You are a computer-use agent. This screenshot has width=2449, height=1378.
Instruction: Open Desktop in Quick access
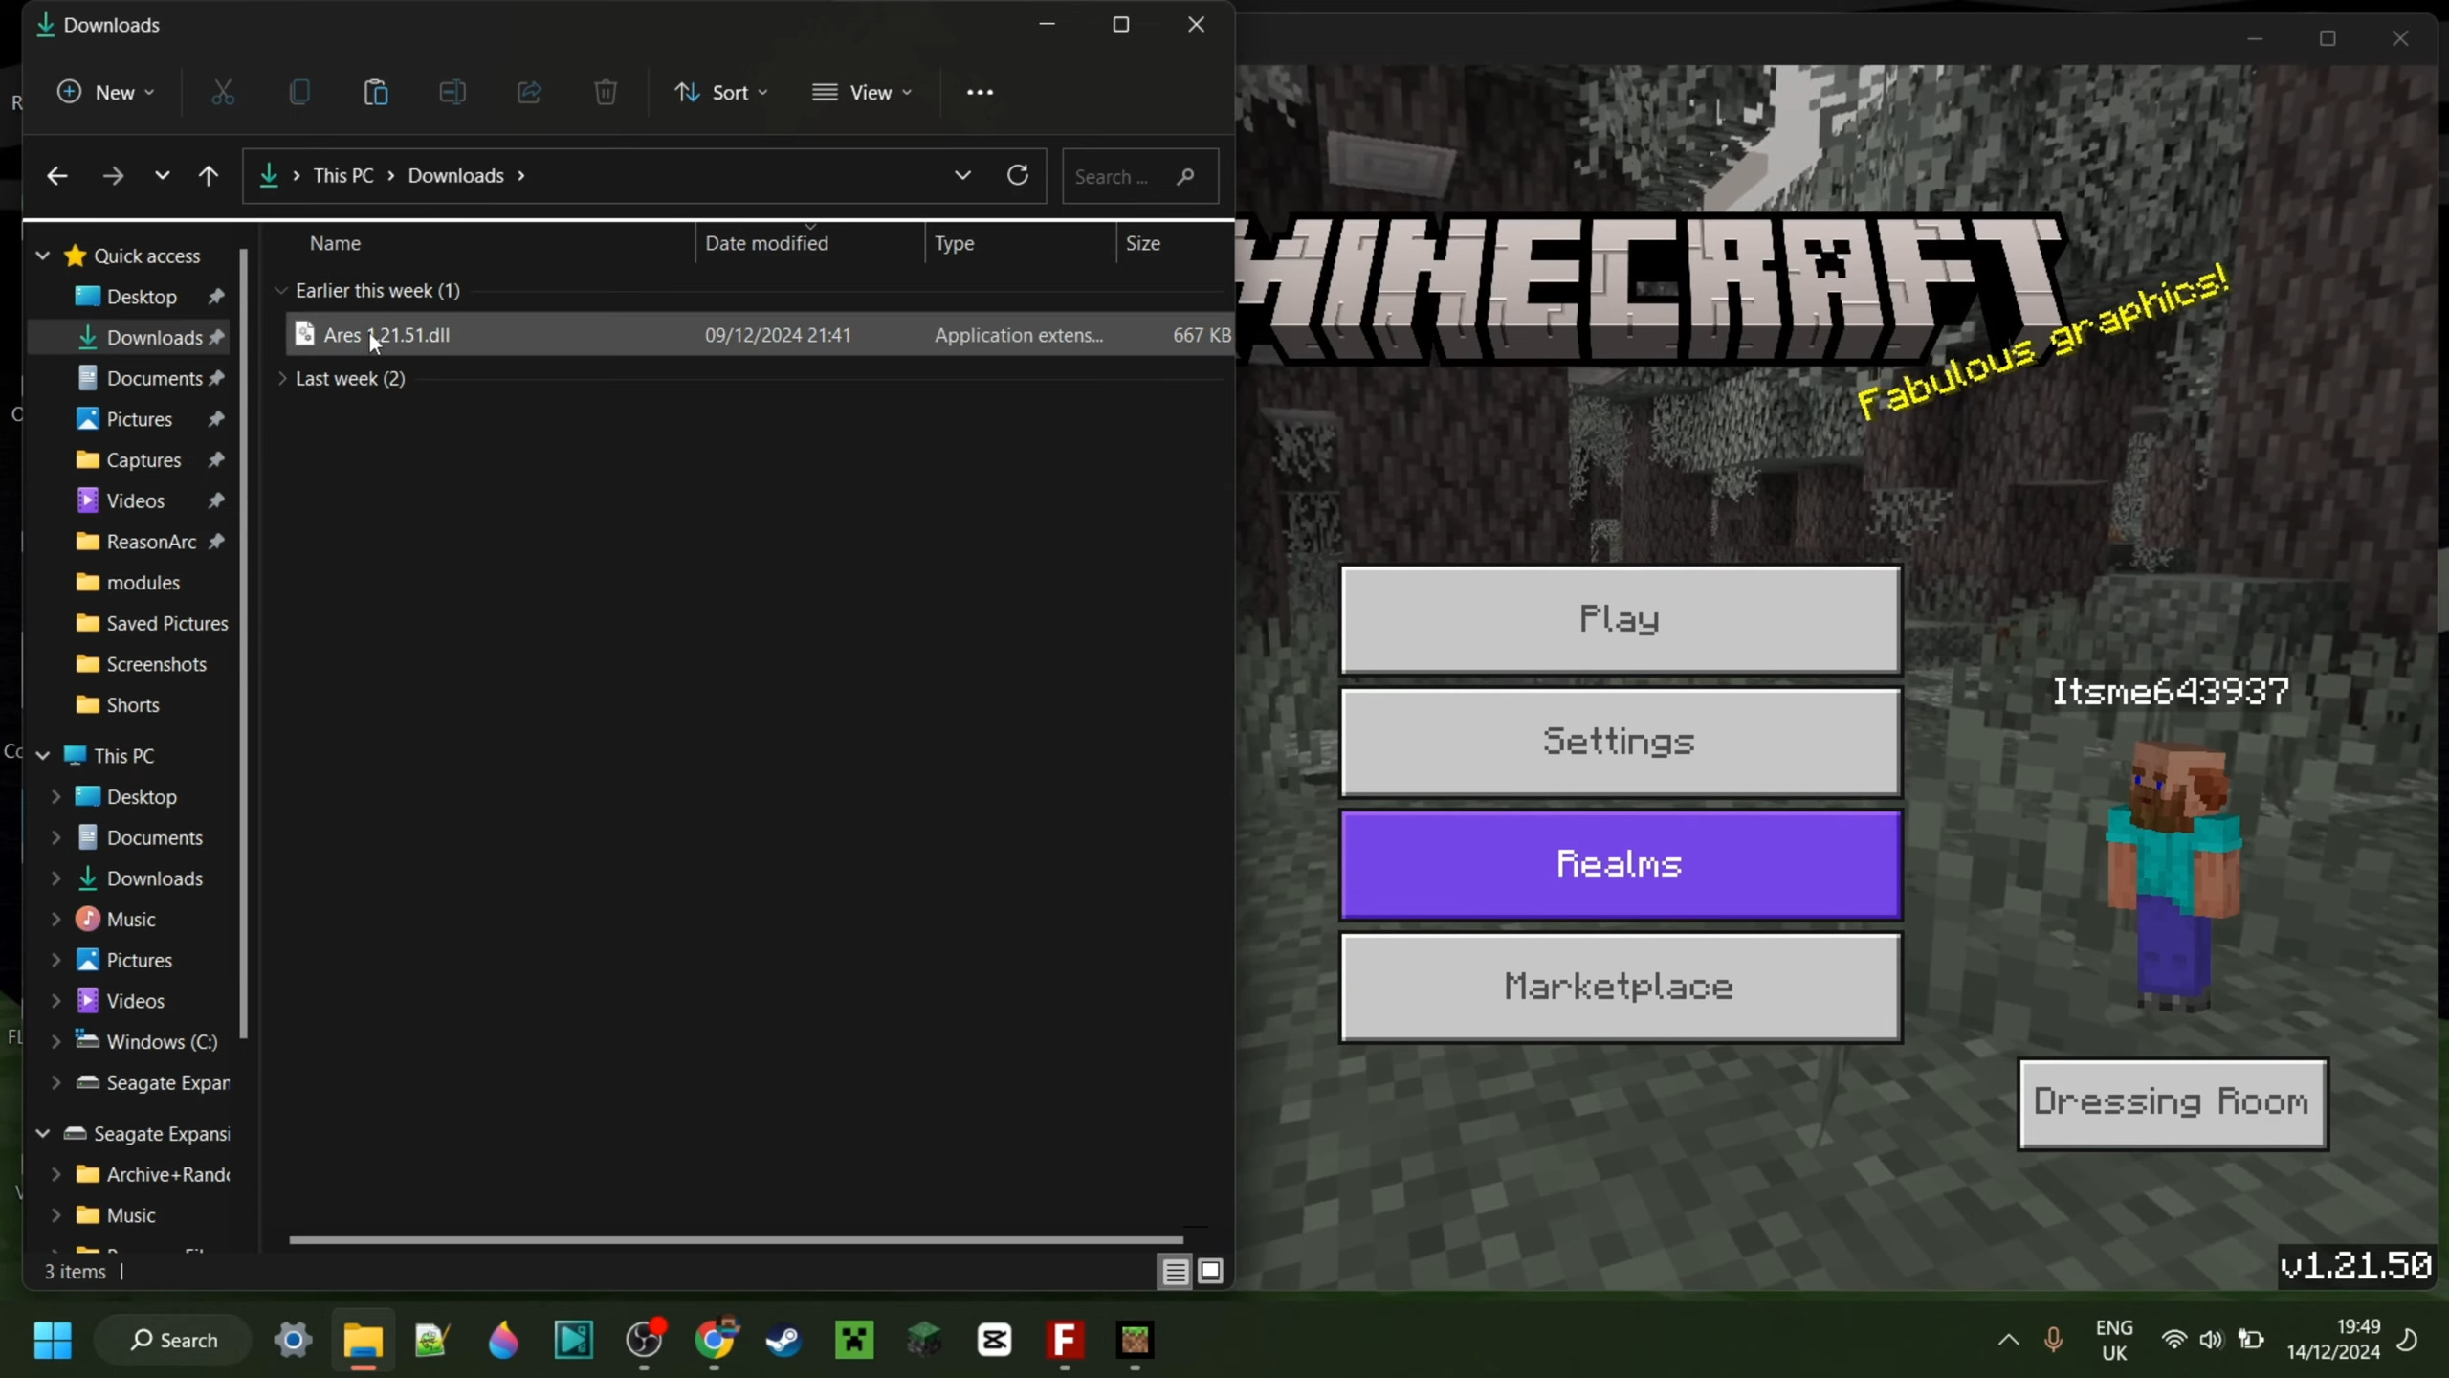[142, 297]
